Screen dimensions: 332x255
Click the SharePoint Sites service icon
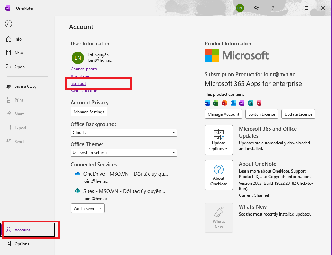coord(78,191)
